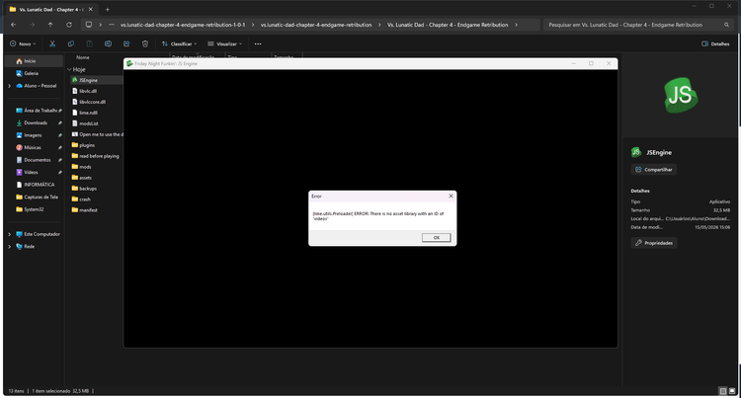741x398 pixels.
Task: Click breadcrumb Vs. Lunatic Dad - Chapter 4 - Endgame Retribution
Action: pyautogui.click(x=448, y=25)
